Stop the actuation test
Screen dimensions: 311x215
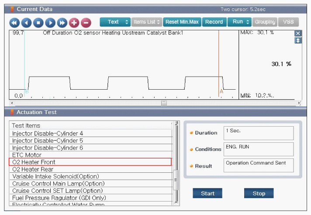coord(259,193)
